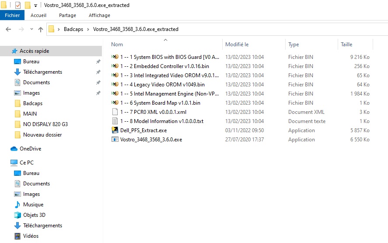The height and width of the screenshot is (243, 388).
Task: Switch to the Accueil ribbon tab
Action: point(38,15)
